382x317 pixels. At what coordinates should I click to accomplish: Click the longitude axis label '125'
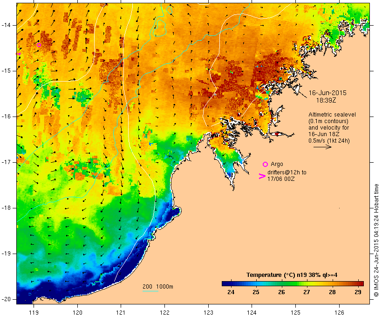[296, 313]
